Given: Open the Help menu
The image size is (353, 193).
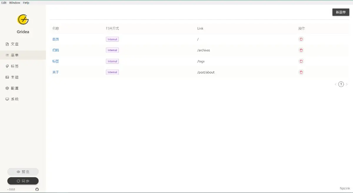Looking at the screenshot, I should click(26, 3).
